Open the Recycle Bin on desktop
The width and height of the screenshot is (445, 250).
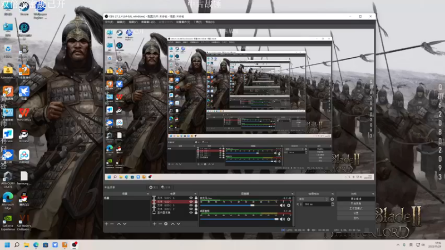pyautogui.click(x=8, y=51)
